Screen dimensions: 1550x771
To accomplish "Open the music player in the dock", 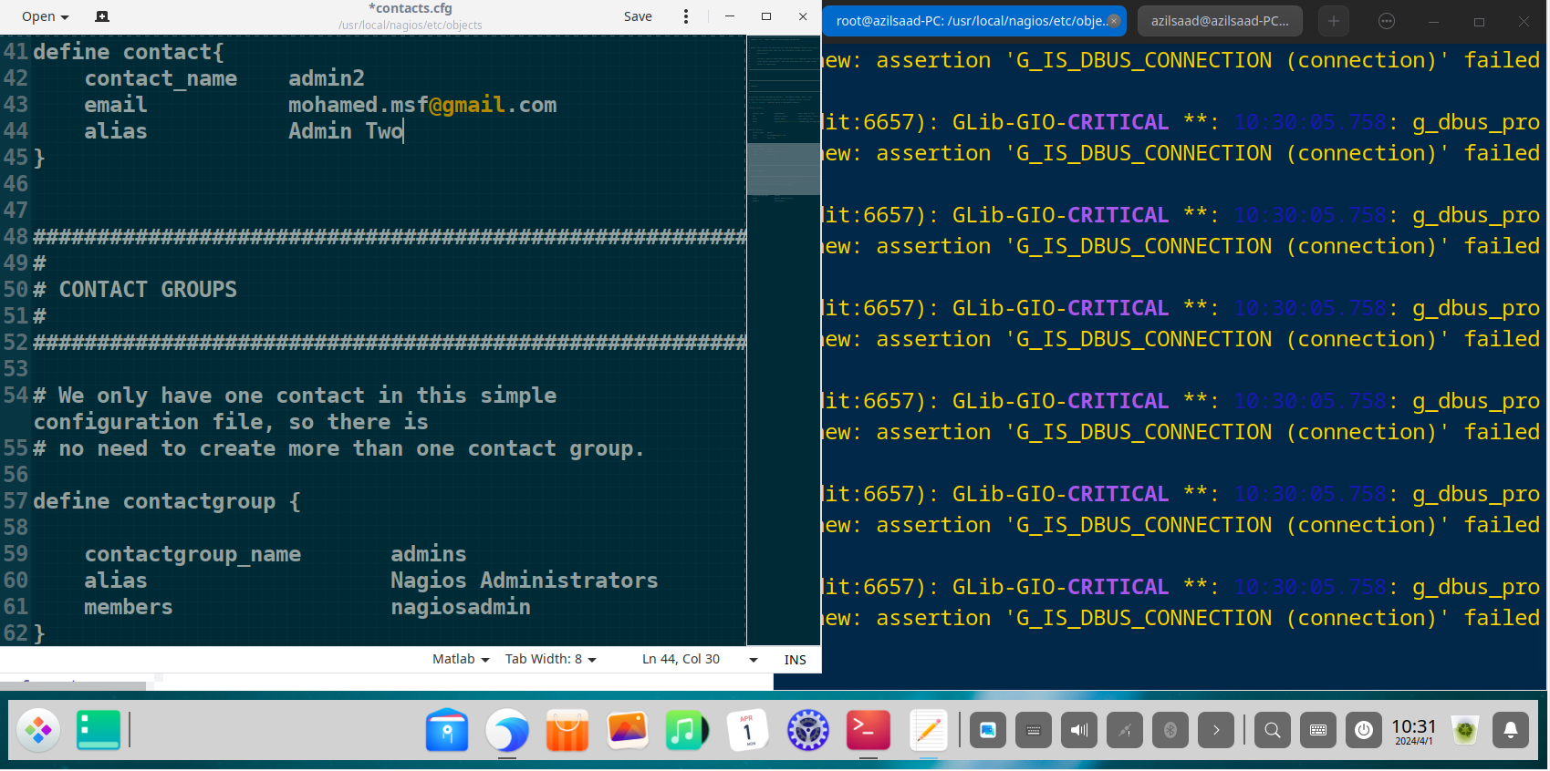I will (686, 730).
